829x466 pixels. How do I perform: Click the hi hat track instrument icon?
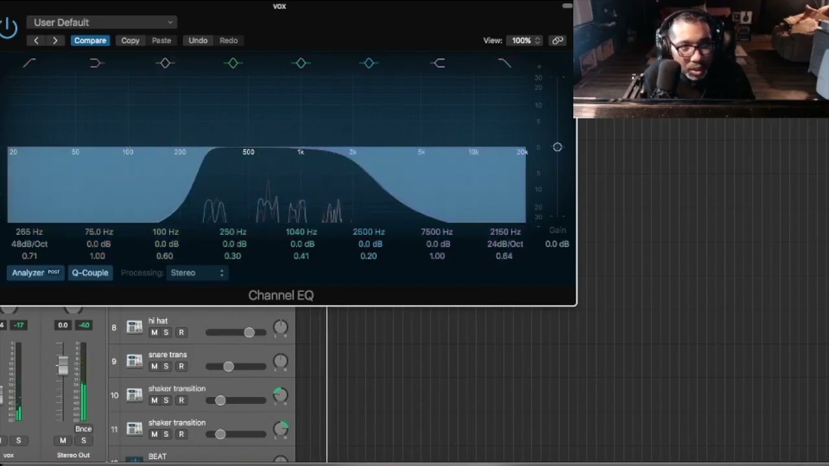134,327
